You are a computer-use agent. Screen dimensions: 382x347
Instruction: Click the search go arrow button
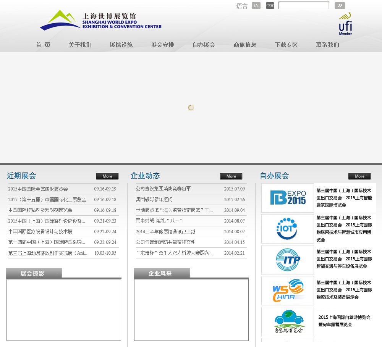point(340,5)
